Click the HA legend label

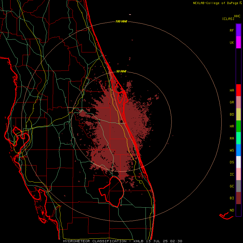232,90
